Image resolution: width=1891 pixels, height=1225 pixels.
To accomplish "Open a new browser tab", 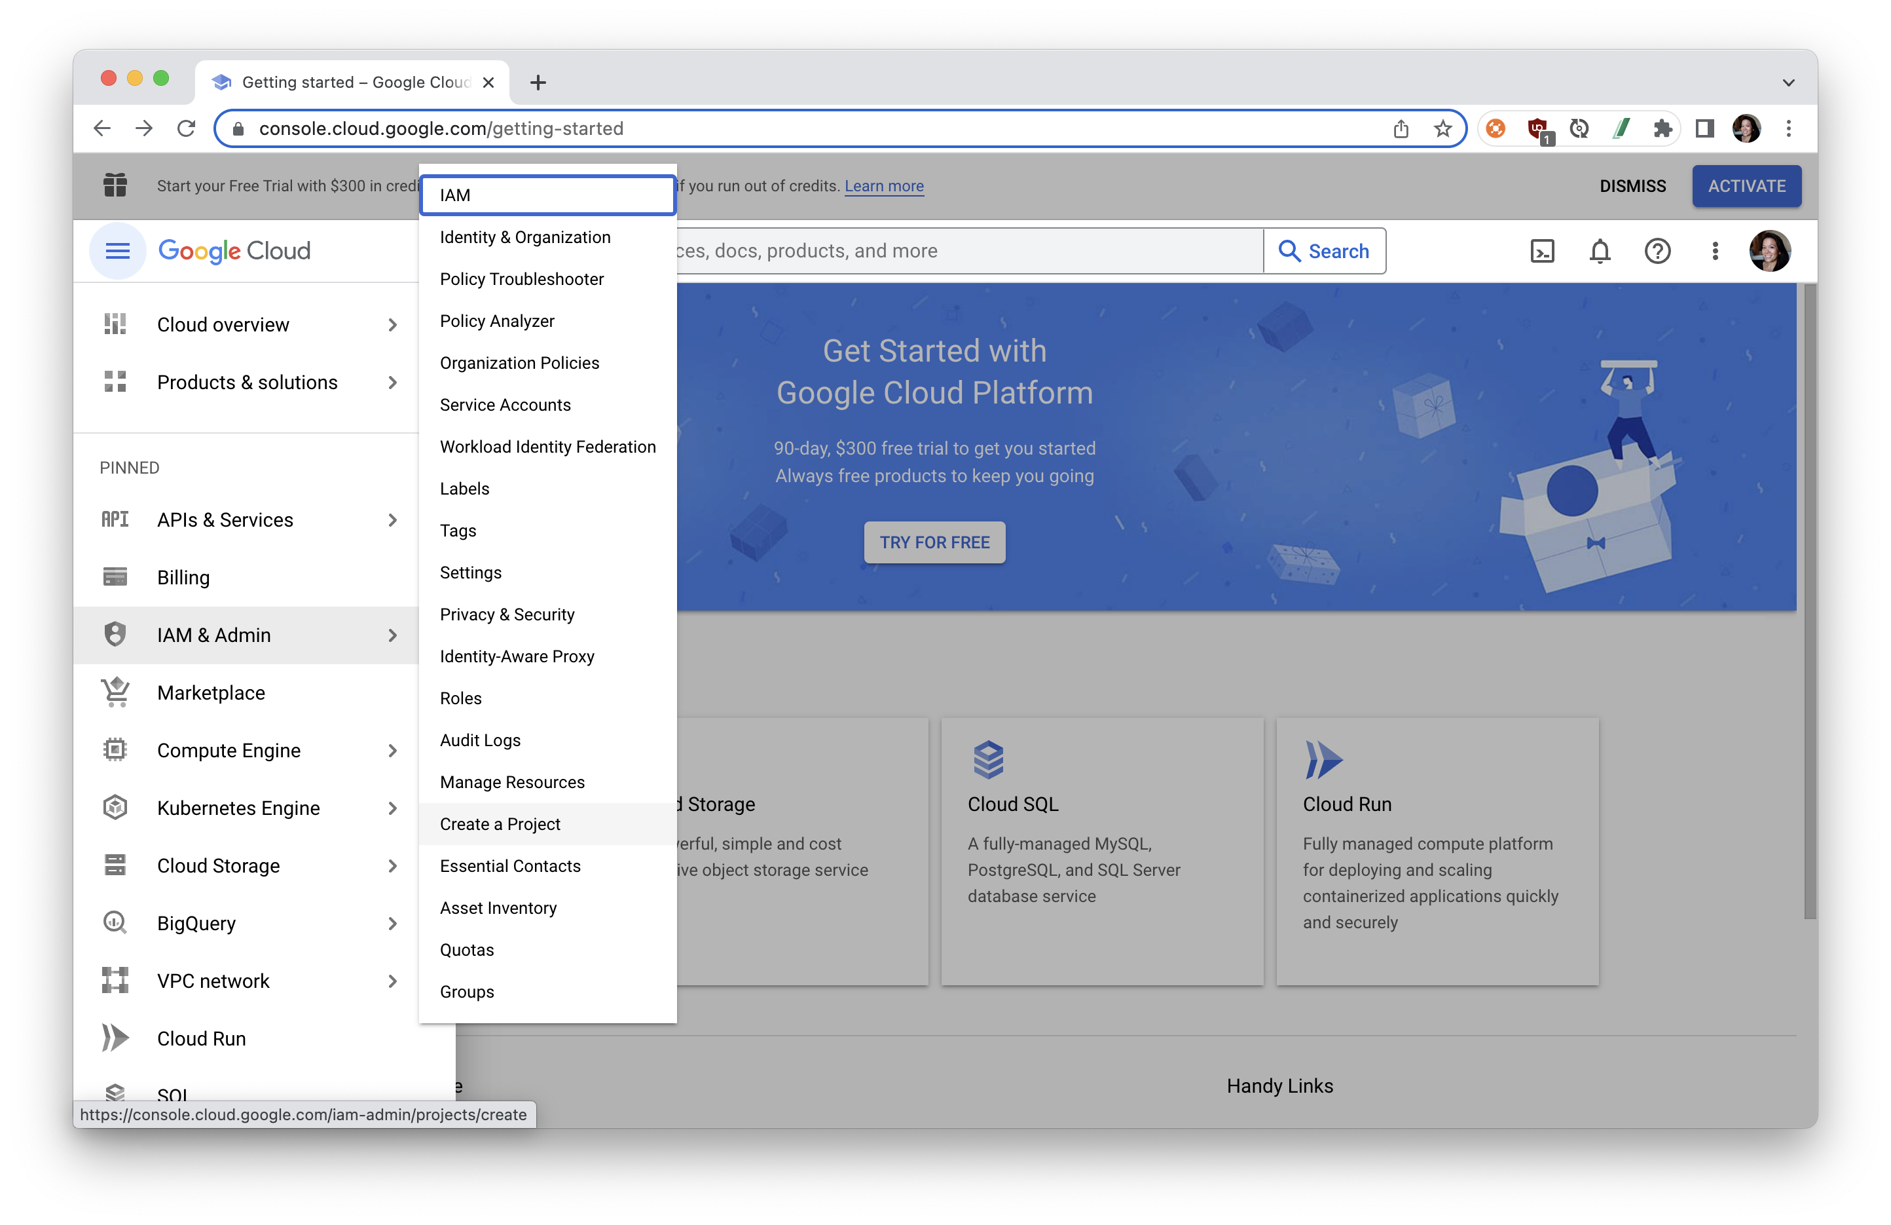I will 538,83.
